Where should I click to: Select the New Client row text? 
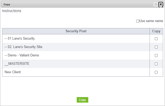click(x=13, y=72)
